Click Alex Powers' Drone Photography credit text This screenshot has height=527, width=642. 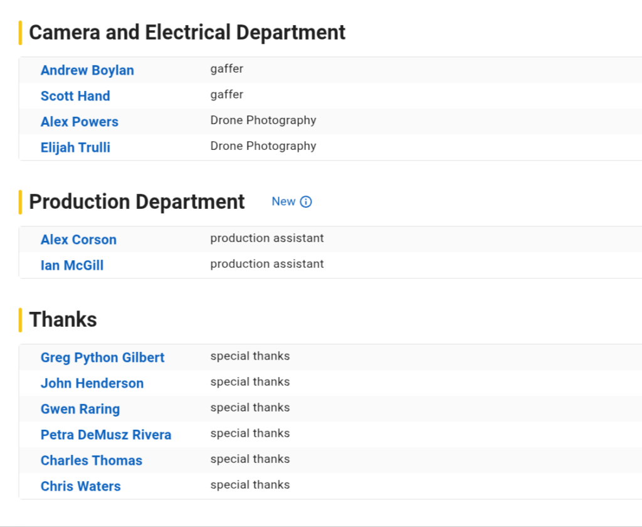click(263, 120)
